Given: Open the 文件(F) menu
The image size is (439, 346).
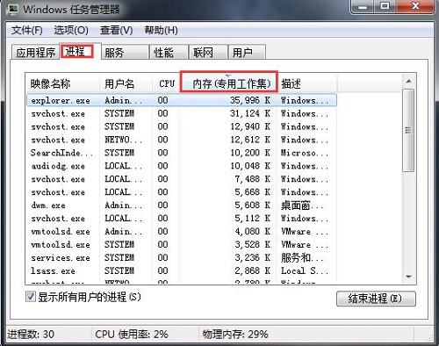Looking at the screenshot, I should (x=26, y=30).
